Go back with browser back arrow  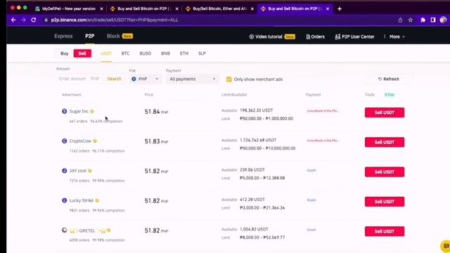click(13, 20)
